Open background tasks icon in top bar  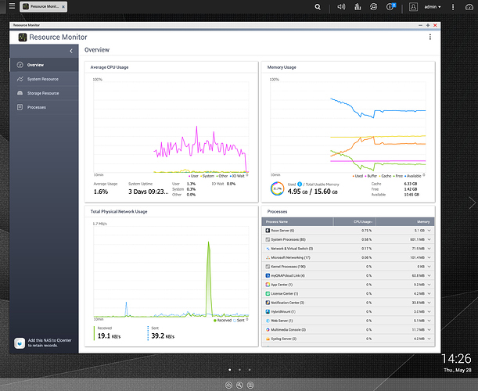(358, 7)
